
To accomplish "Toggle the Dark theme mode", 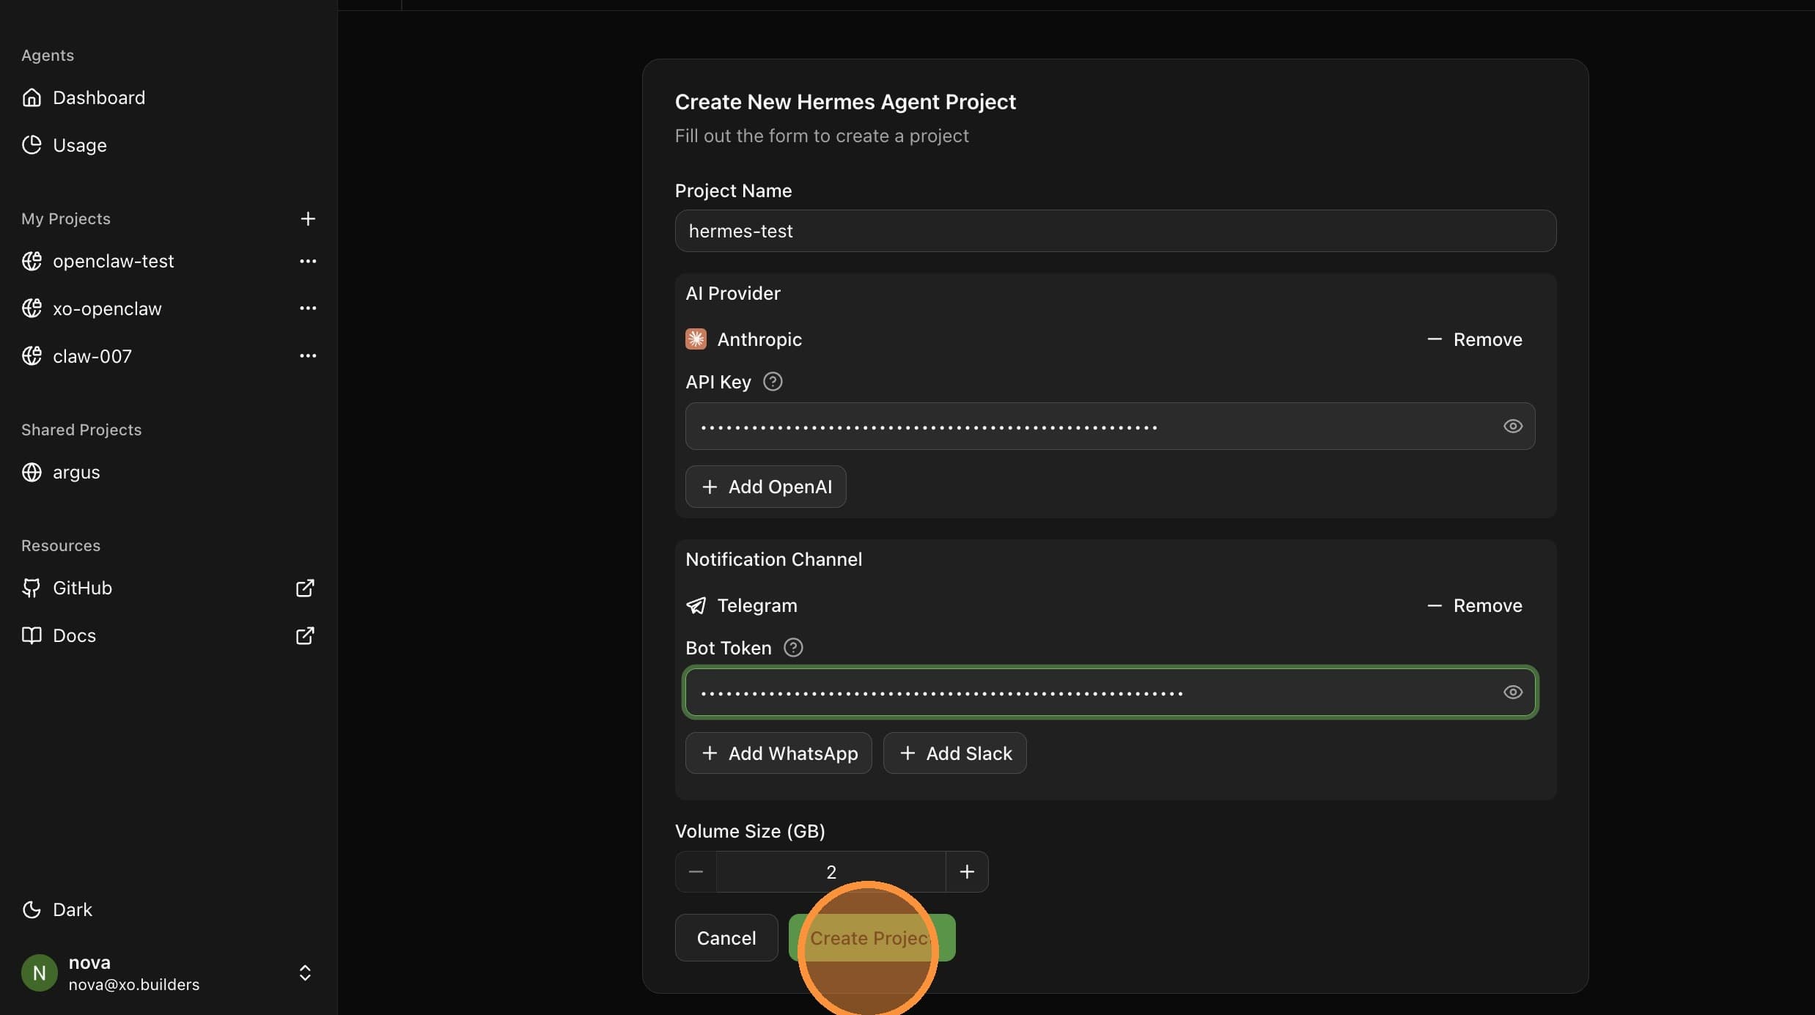I will [x=73, y=909].
